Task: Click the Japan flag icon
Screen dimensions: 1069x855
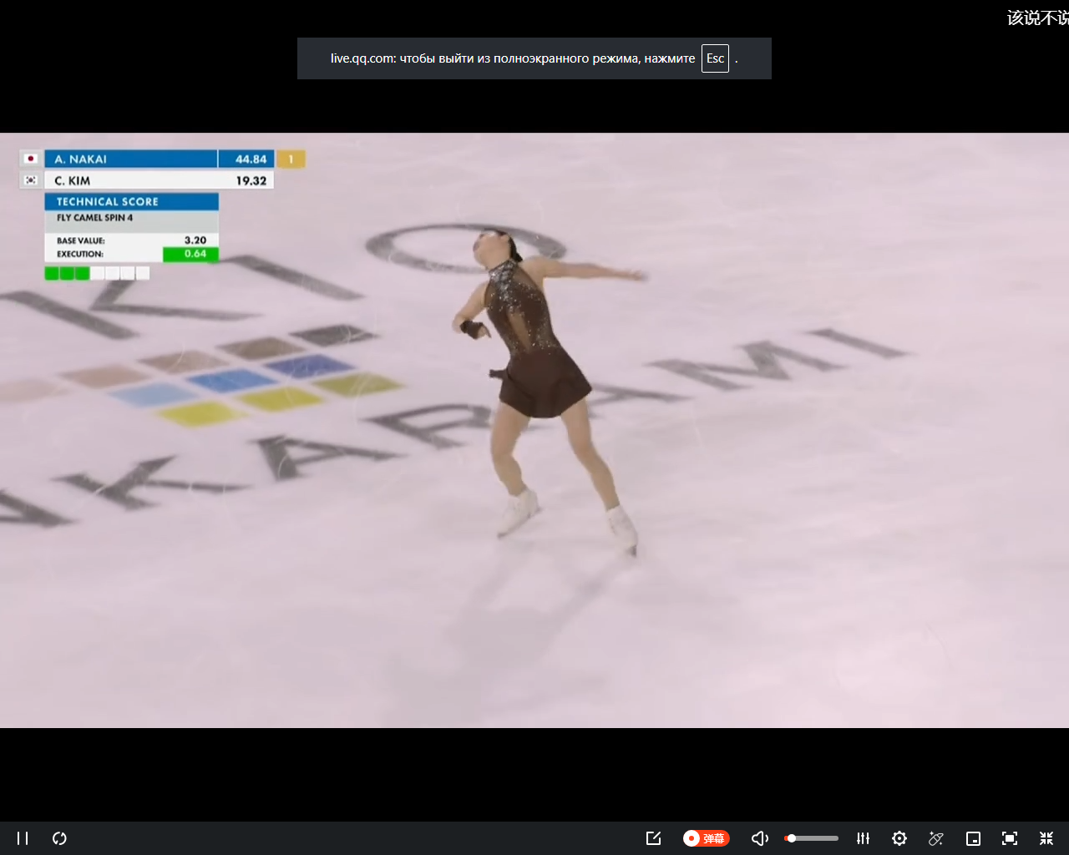Action: [x=31, y=159]
